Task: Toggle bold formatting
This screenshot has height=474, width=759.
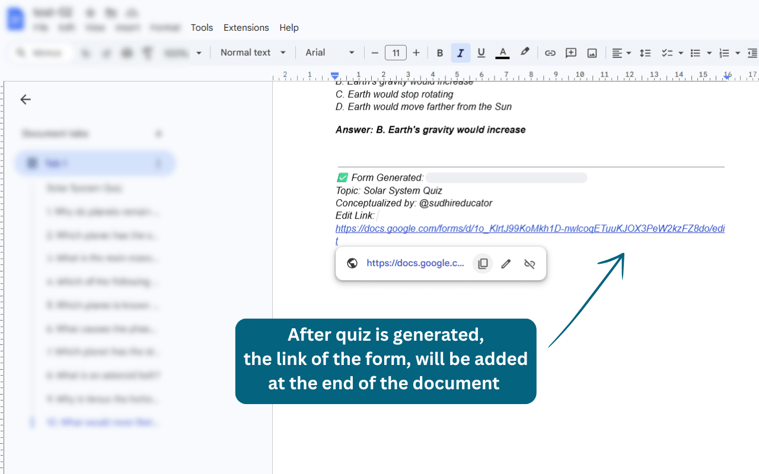Action: click(440, 53)
